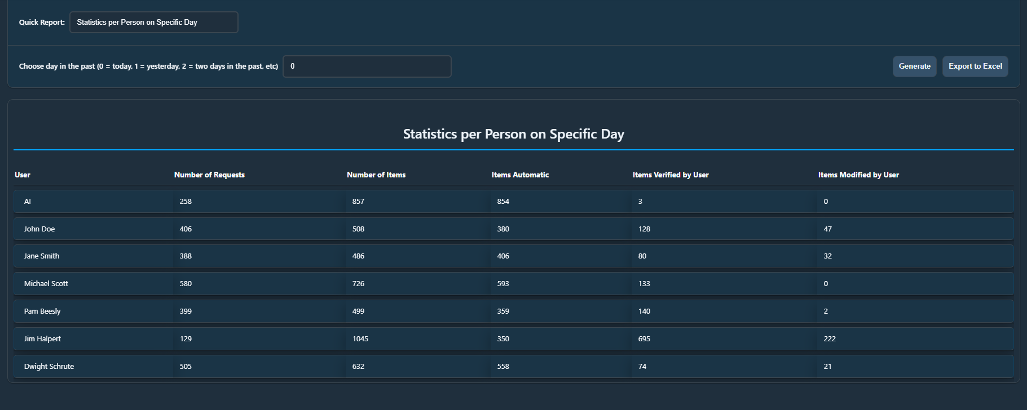Click the Number of Requests column header
This screenshot has width=1027, height=410.
point(209,175)
